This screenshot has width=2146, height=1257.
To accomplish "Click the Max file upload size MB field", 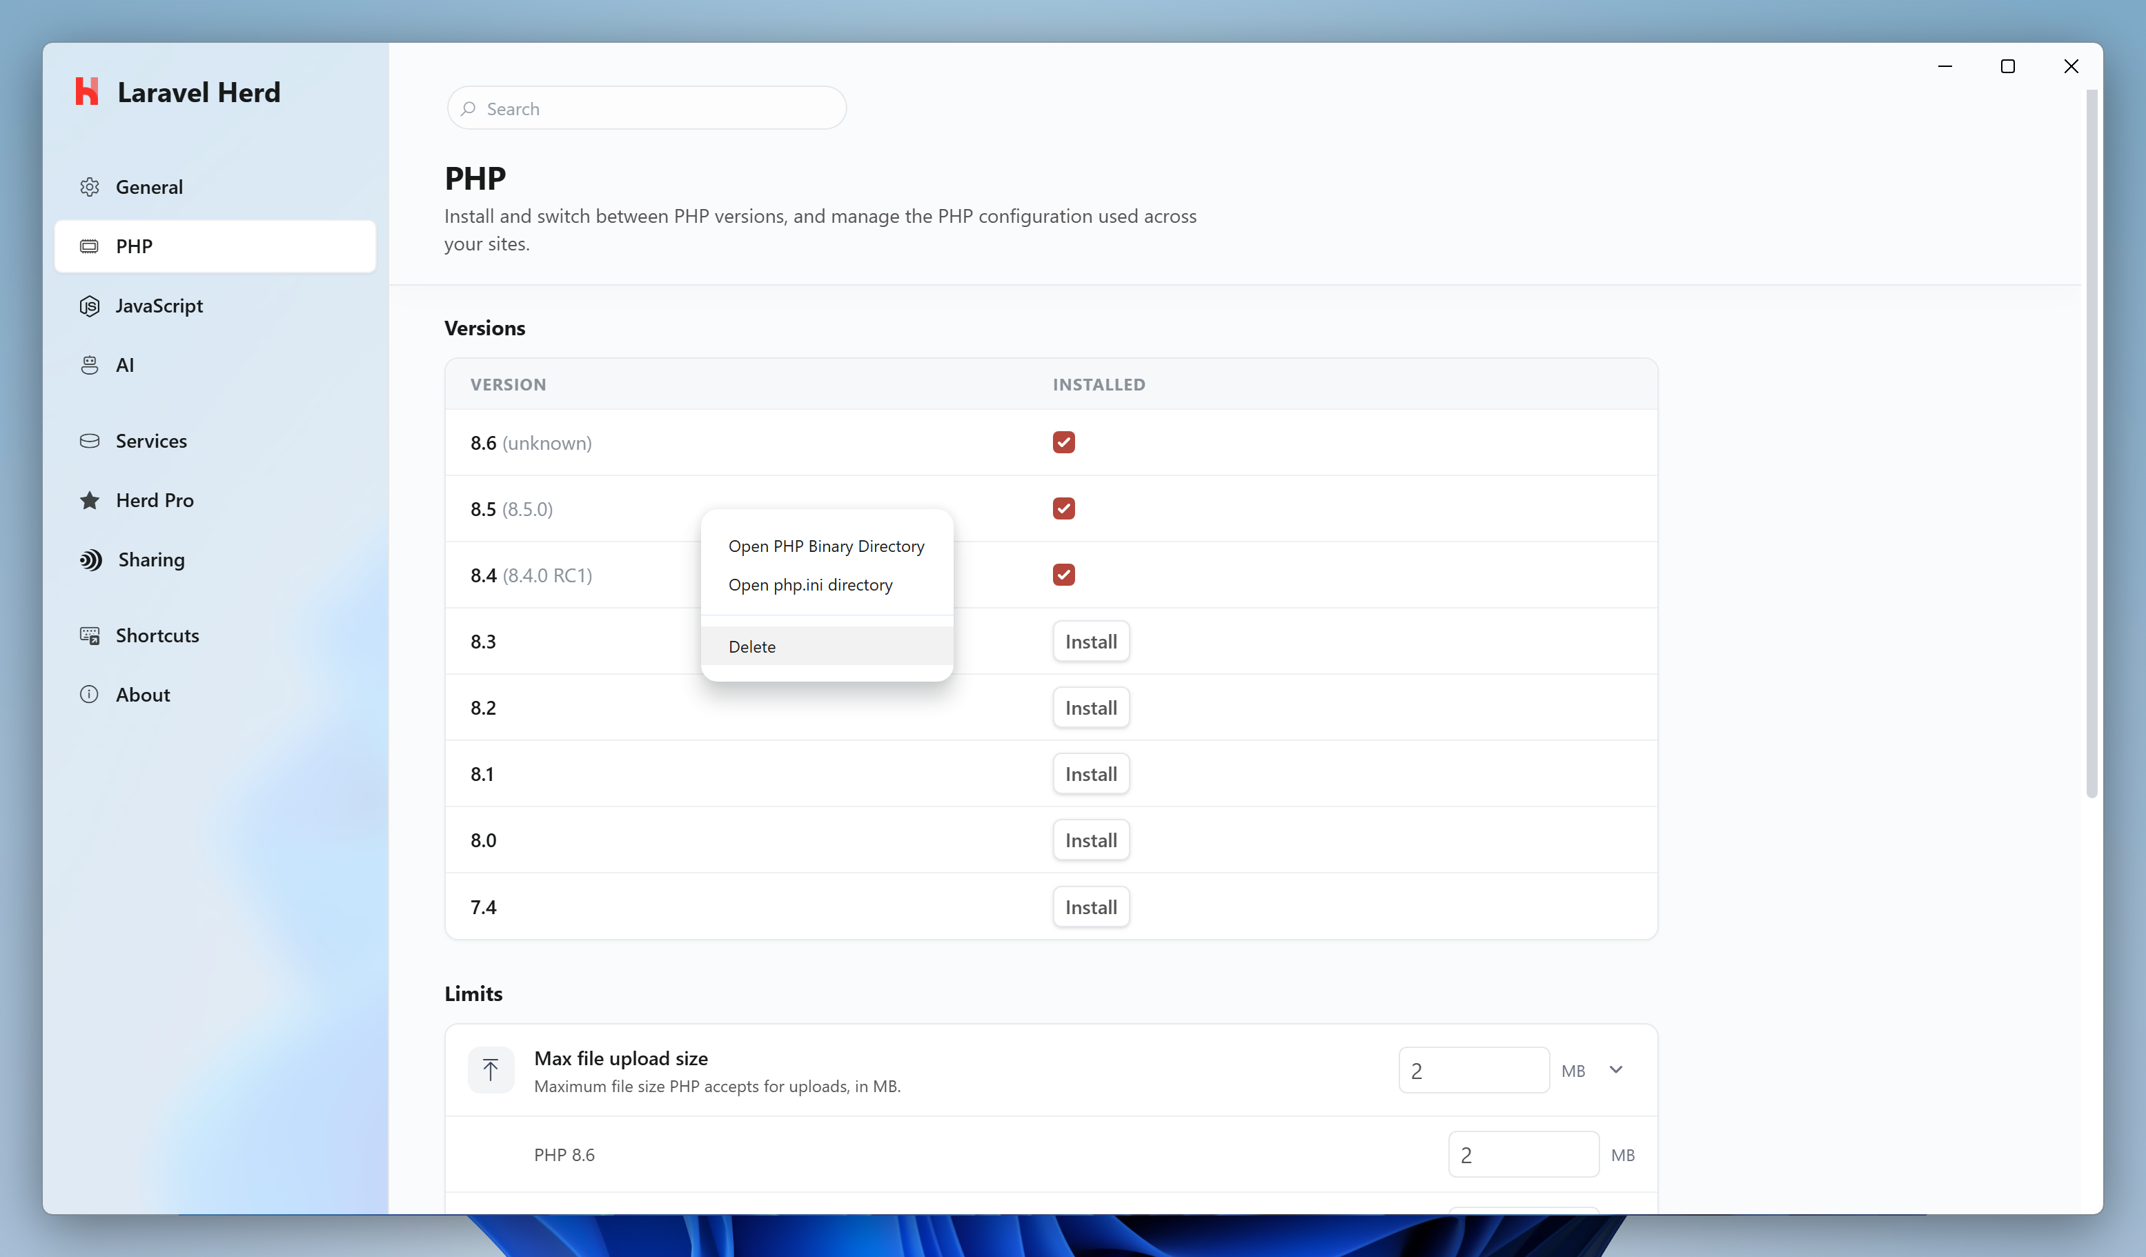I will coord(1473,1071).
